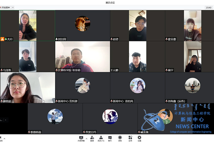Click the 23:43 meeting timer
The width and height of the screenshot is (214, 143).
(209, 7)
